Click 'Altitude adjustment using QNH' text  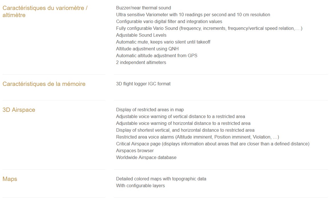click(x=147, y=49)
